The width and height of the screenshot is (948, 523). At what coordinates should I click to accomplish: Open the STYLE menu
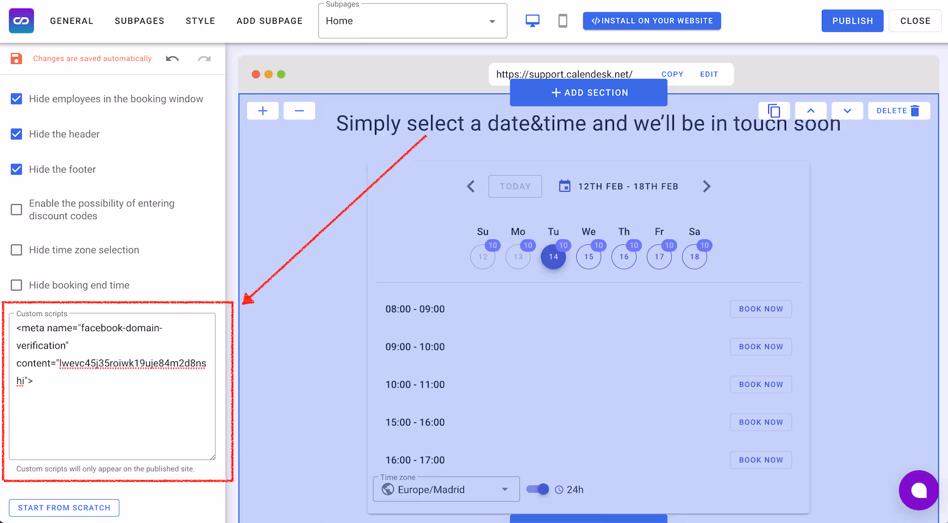pyautogui.click(x=200, y=20)
